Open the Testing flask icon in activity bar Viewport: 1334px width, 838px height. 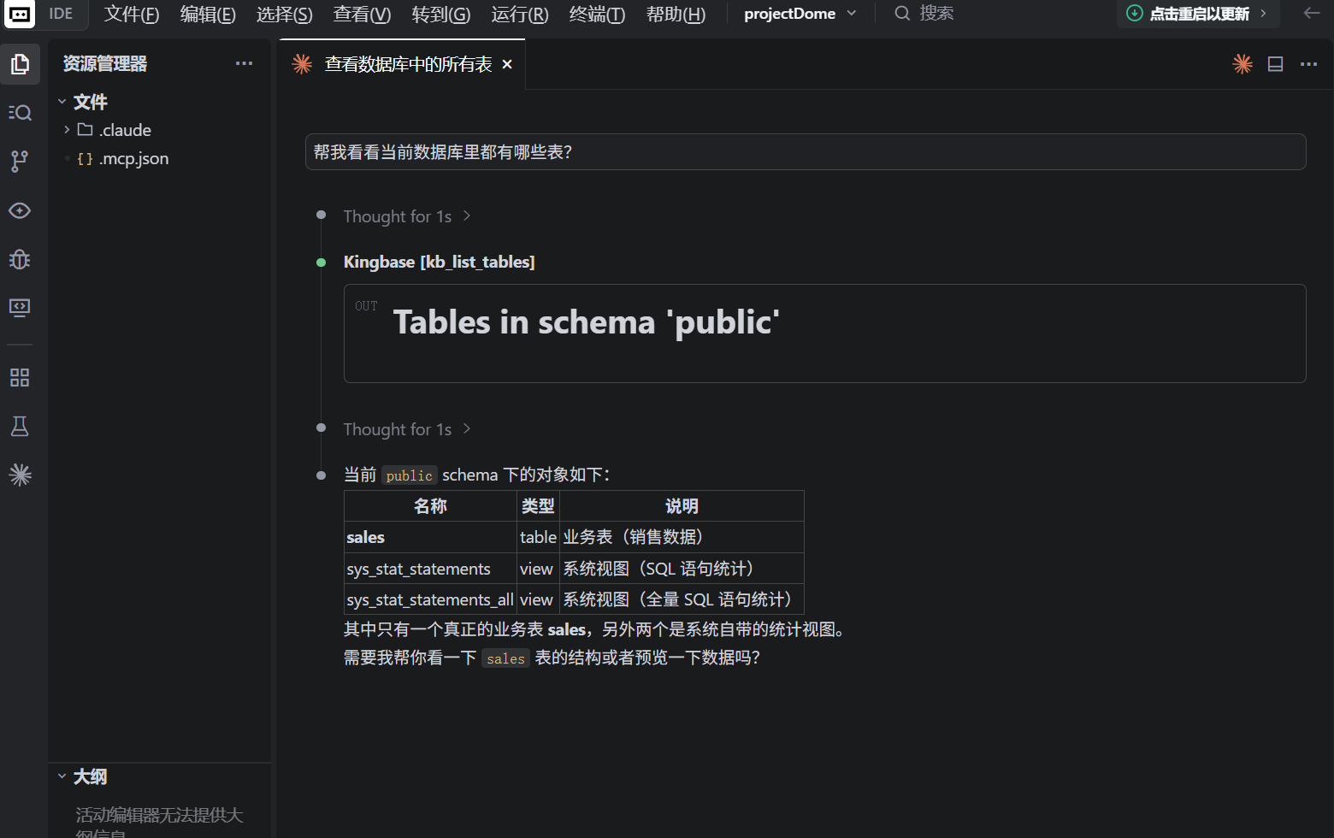[20, 427]
